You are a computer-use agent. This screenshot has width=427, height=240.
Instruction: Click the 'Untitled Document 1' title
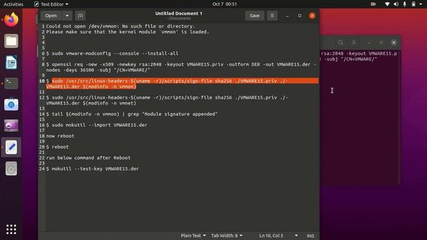[x=179, y=13]
